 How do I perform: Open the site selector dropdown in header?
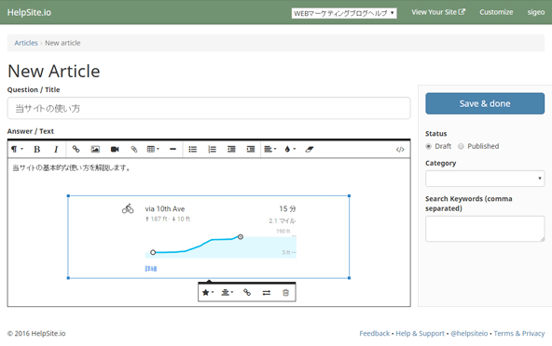[344, 13]
